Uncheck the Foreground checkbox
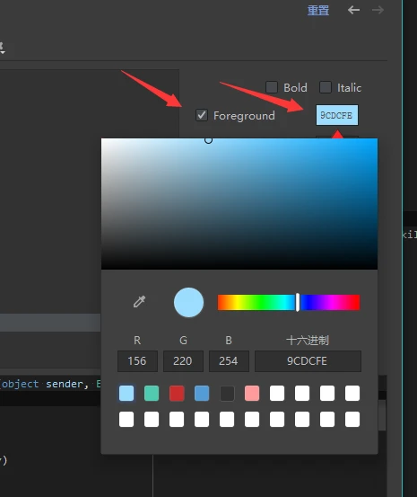 202,115
